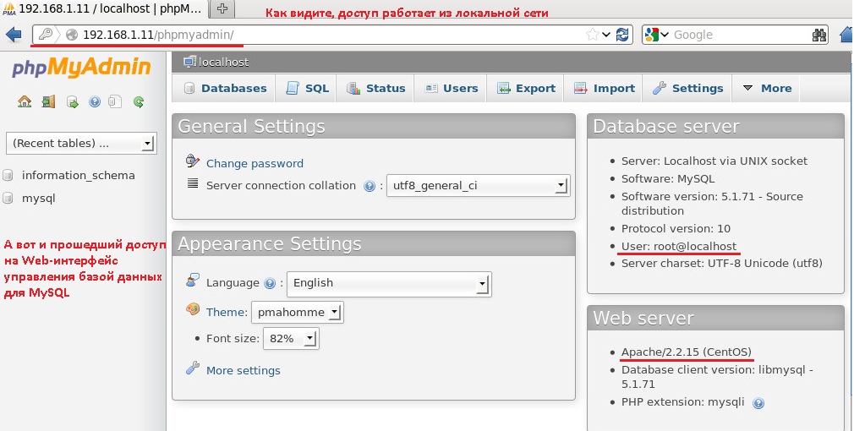854x431 pixels.
Task: Click the Documentation pages icon in sidebar
Action: click(115, 101)
